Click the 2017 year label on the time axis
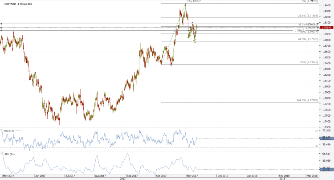The height and width of the screenshot is (180, 334). 122,179
